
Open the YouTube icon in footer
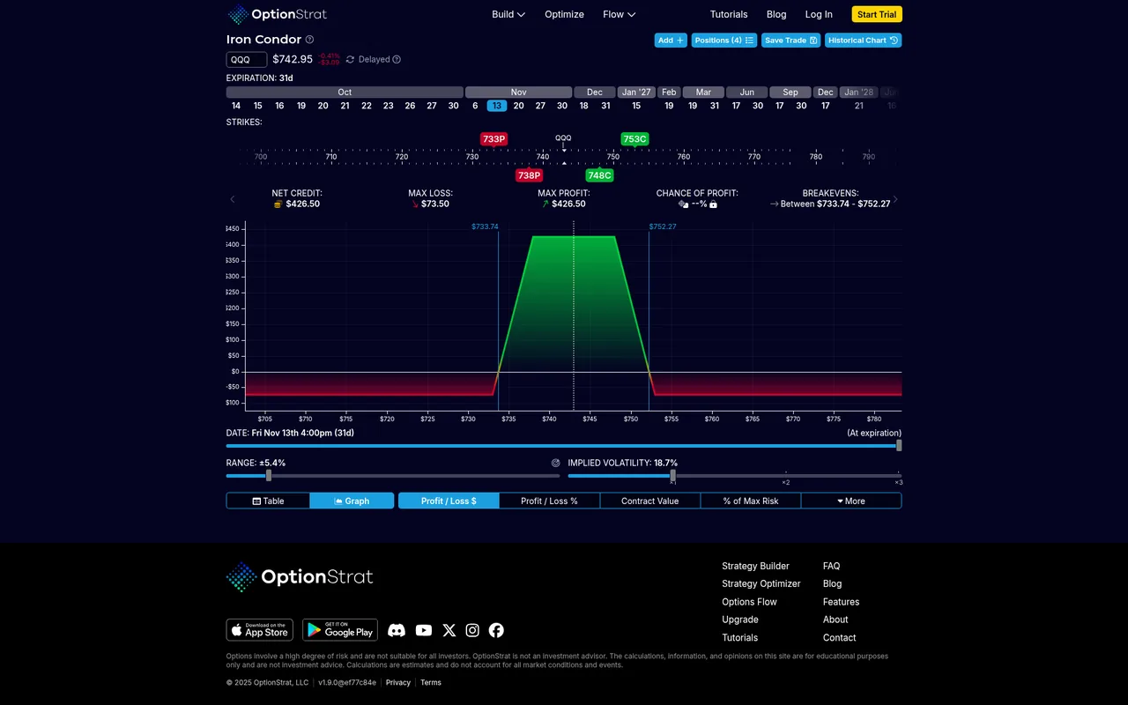pos(424,630)
